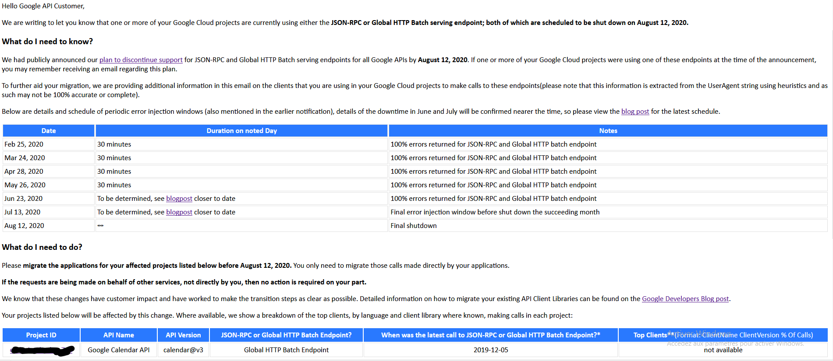
Task: Click the 'What do I need to know?' heading
Action: (x=47, y=42)
